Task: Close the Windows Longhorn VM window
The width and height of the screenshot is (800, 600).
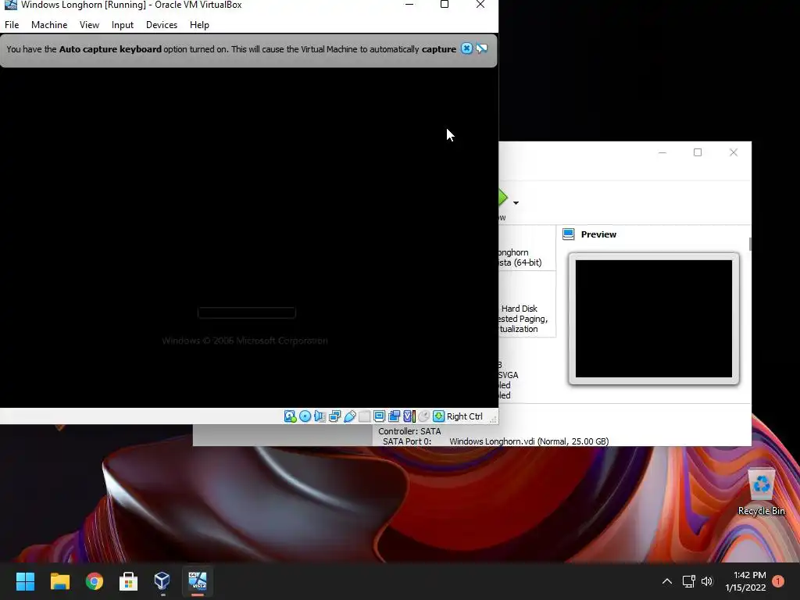Action: 480,5
